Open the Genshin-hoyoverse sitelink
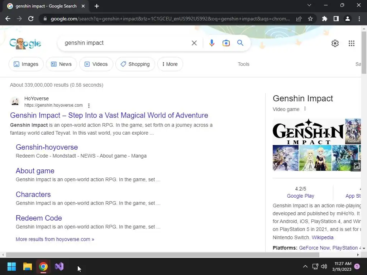 pos(47,147)
